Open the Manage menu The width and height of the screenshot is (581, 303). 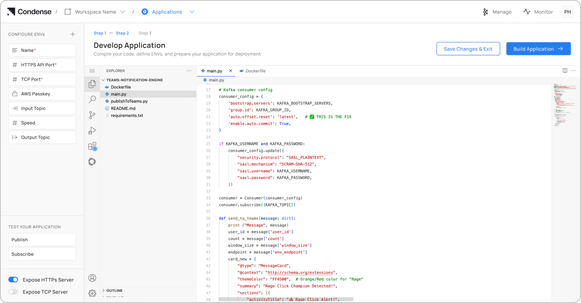(497, 12)
